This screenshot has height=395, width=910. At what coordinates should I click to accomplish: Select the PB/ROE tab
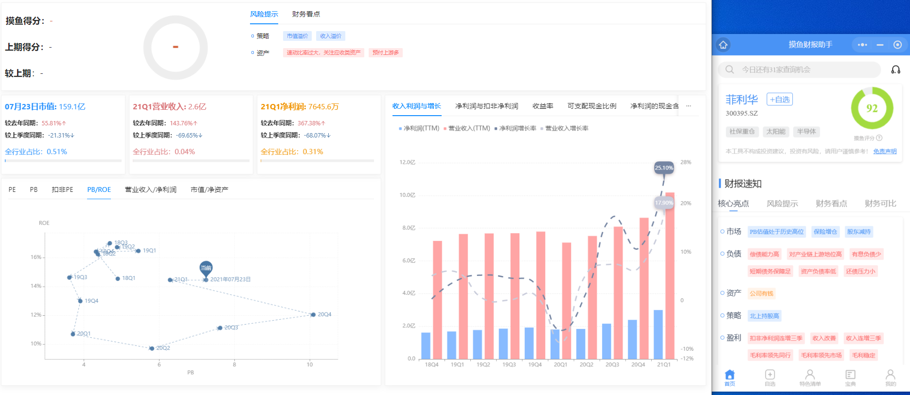click(x=99, y=189)
